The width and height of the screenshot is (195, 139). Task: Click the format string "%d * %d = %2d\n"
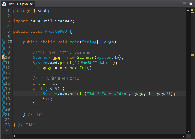pyautogui.click(x=108, y=94)
